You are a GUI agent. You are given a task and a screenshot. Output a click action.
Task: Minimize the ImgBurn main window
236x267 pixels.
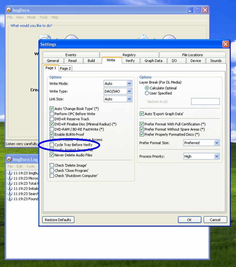[x=190, y=10]
